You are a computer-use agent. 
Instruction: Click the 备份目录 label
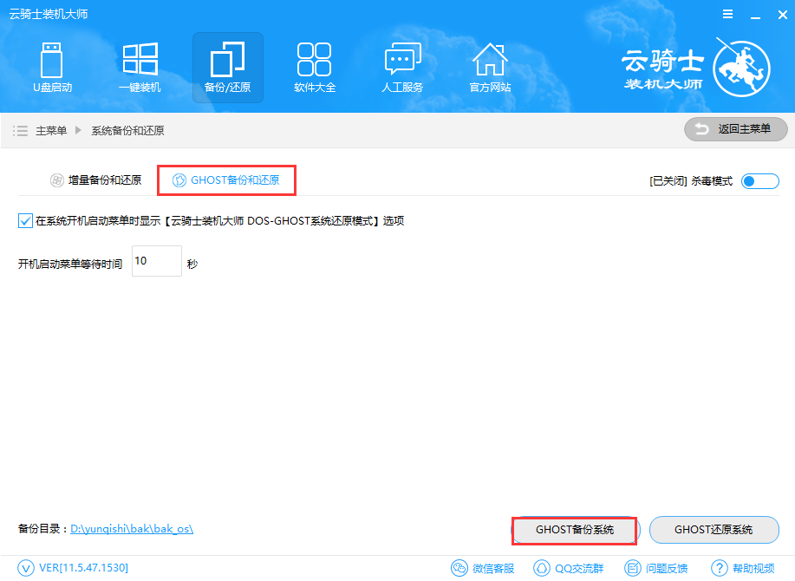click(x=43, y=529)
